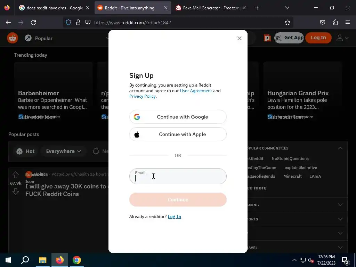Open the Hungarian Grand Prix trending card
The image size is (356, 267).
(302, 91)
